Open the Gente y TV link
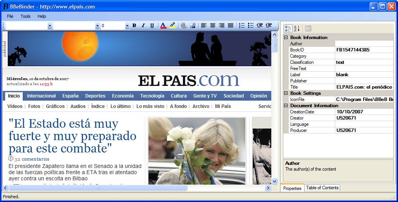This screenshot has width=398, height=202. coord(205,96)
